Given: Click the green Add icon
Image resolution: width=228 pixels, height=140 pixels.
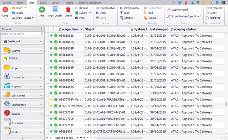Looking at the screenshot, I should click(42, 10).
